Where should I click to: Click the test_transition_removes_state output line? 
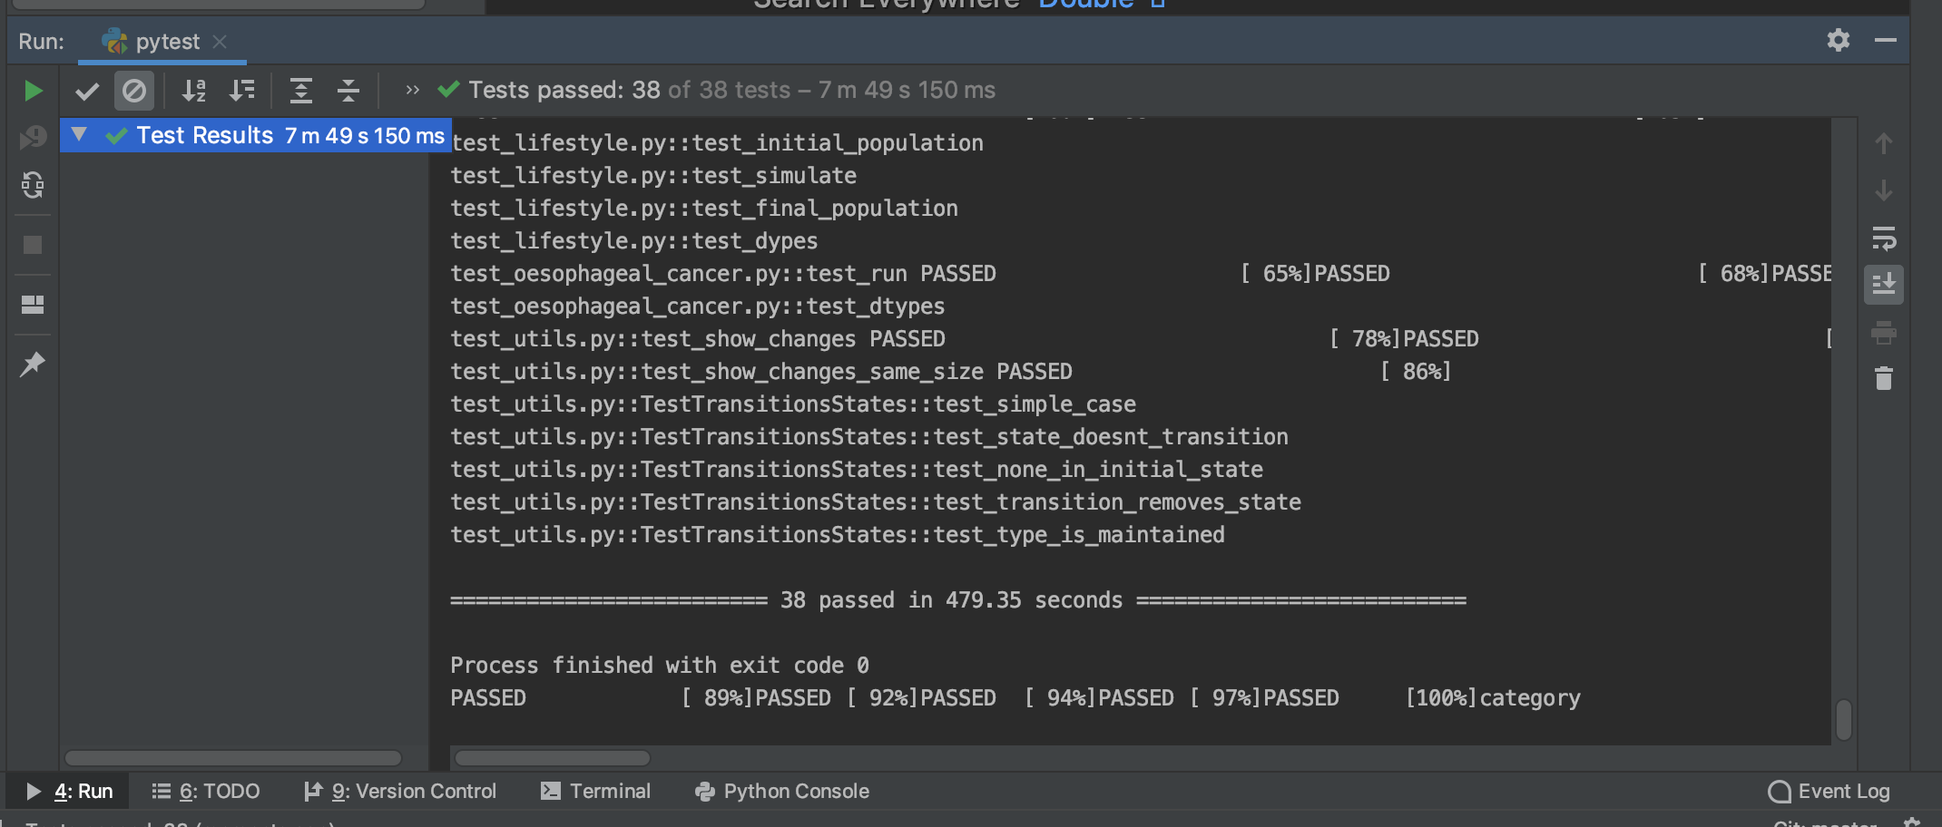[x=876, y=502]
